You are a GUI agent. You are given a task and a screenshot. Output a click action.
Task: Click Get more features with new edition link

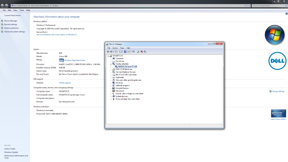(57, 35)
